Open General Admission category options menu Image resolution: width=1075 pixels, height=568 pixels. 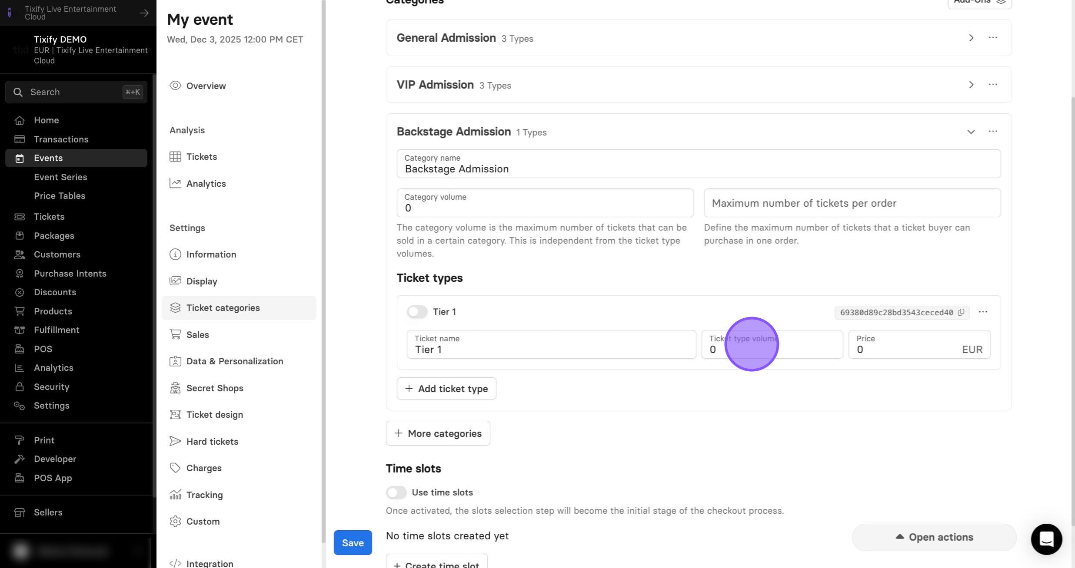tap(993, 38)
